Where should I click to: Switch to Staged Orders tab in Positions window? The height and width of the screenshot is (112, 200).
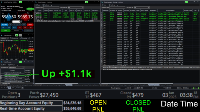tap(61, 85)
